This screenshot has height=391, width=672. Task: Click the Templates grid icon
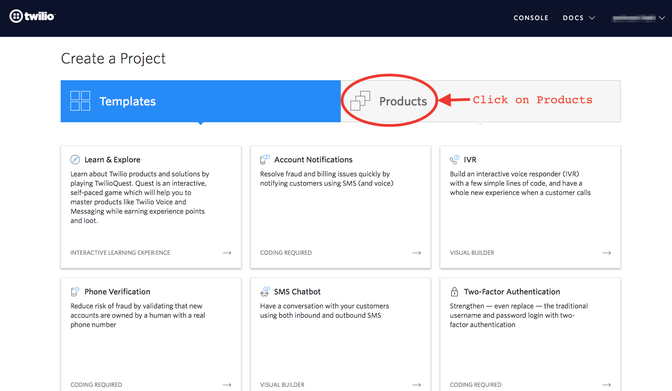(80, 101)
